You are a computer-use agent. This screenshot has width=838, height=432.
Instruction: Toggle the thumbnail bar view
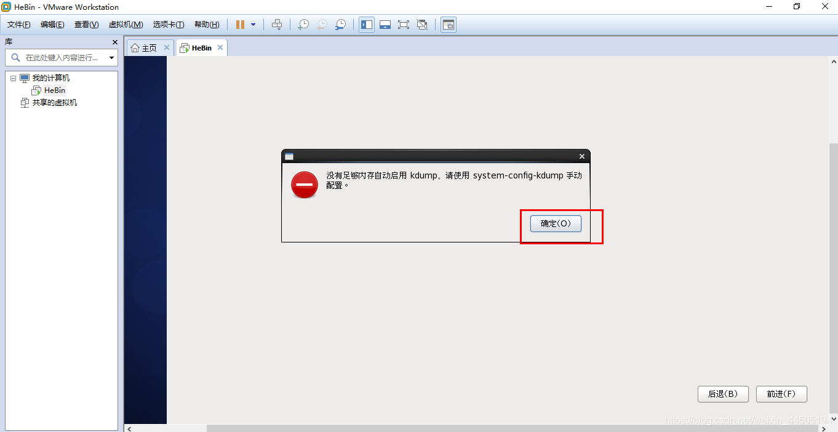pyautogui.click(x=385, y=25)
